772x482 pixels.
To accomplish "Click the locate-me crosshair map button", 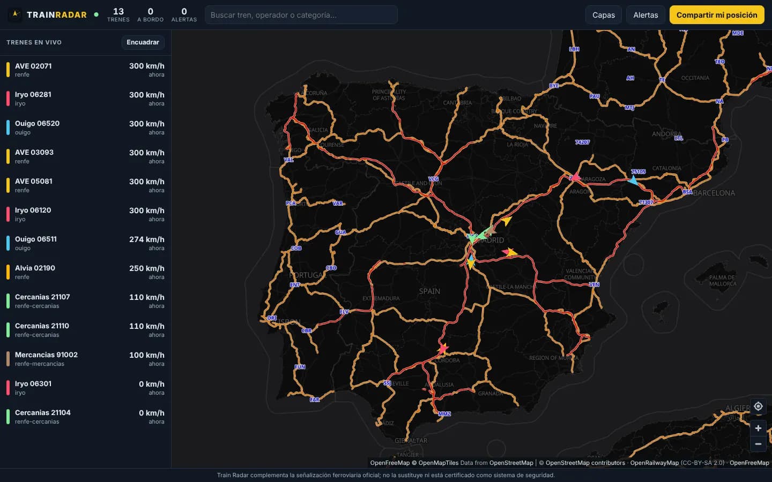I will (758, 406).
